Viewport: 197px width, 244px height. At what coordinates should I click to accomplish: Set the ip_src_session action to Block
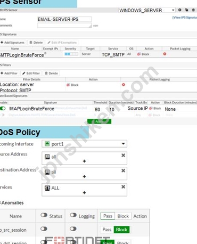click(x=122, y=230)
